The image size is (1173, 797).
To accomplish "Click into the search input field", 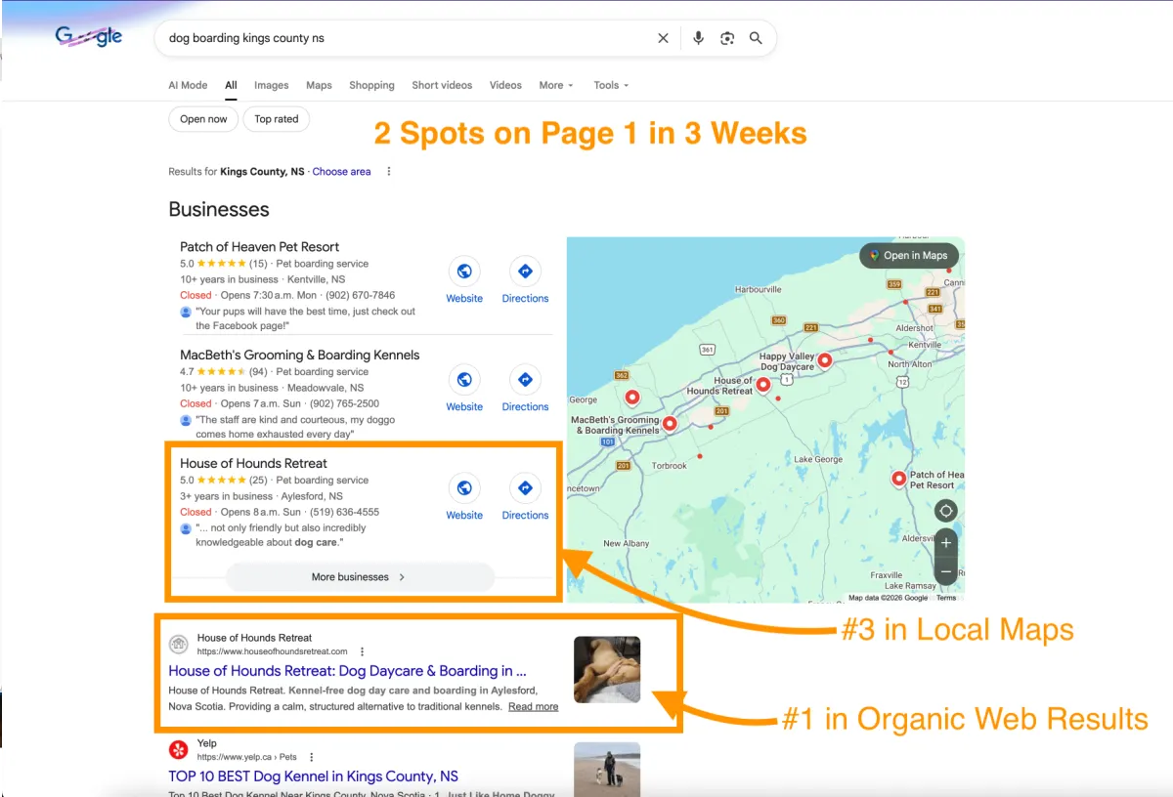I will [406, 38].
